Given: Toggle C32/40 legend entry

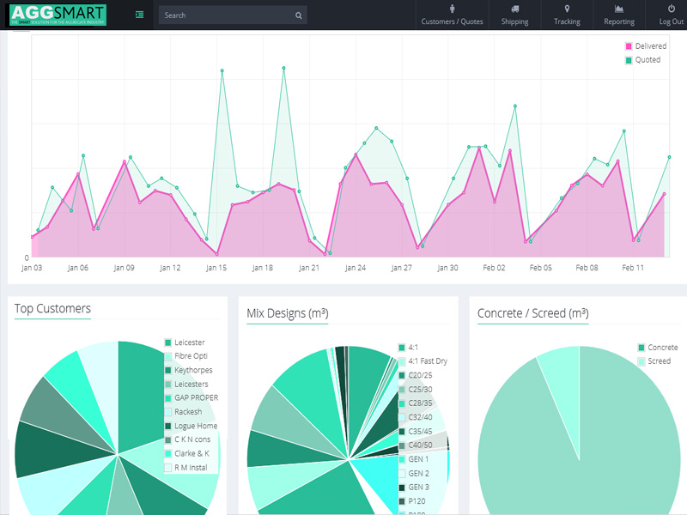Looking at the screenshot, I should point(416,417).
